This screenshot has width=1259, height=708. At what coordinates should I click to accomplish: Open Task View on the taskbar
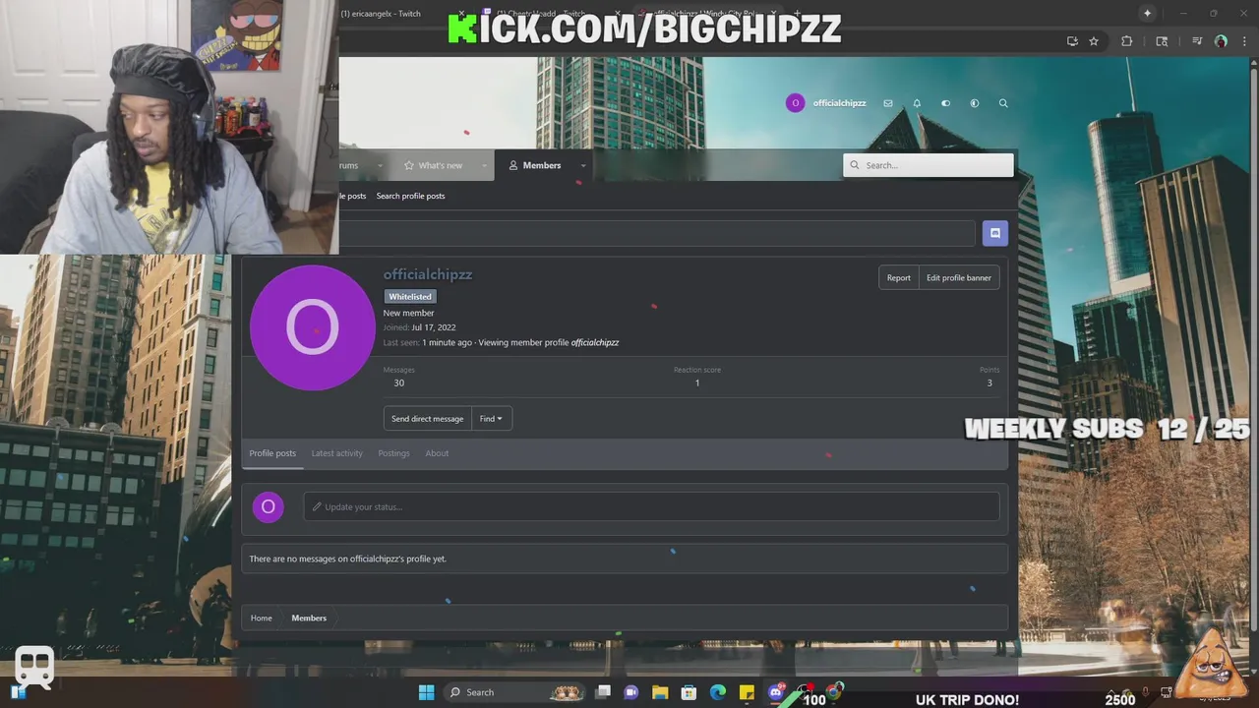pos(603,692)
